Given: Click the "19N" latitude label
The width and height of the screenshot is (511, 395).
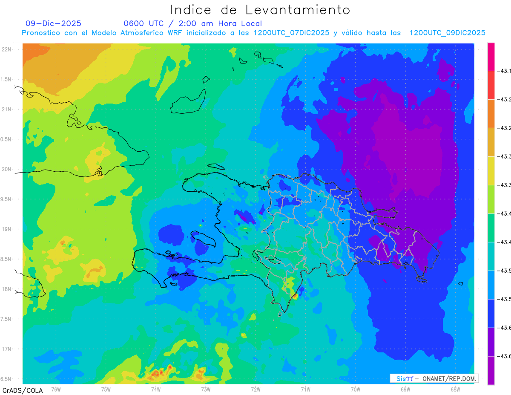Looking at the screenshot, I should coord(7,229).
